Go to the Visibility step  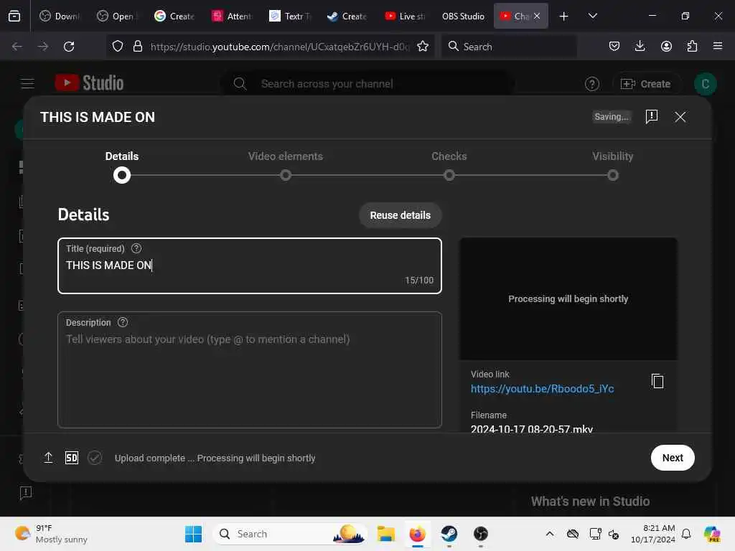pos(613,166)
